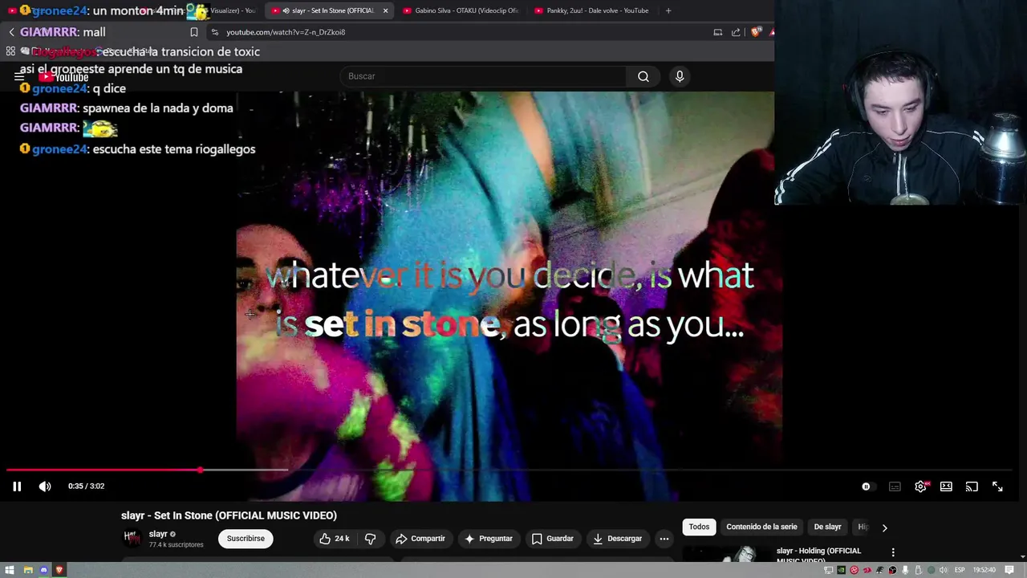This screenshot has width=1027, height=578.
Task: Open the Windows Start menu
Action: pos(10,570)
